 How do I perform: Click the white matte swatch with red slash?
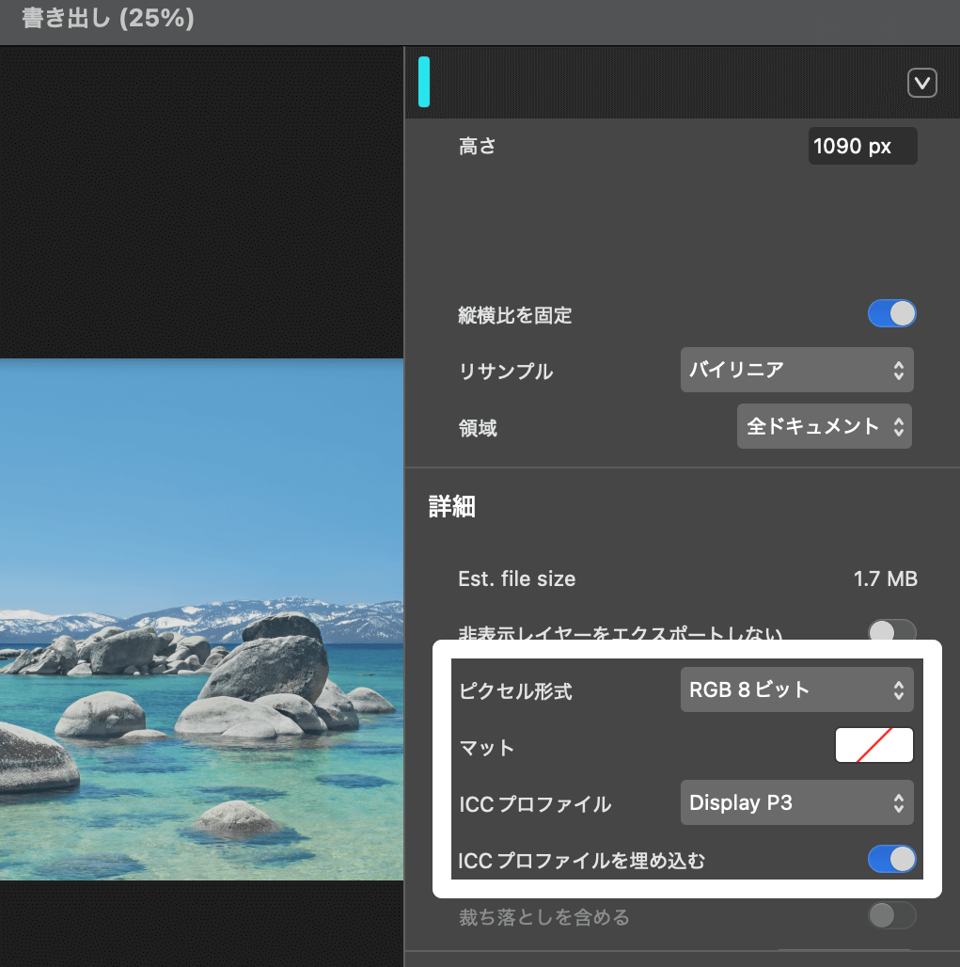[x=873, y=744]
